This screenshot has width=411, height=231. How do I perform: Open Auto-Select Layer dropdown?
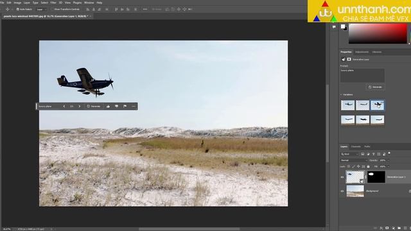(41, 9)
